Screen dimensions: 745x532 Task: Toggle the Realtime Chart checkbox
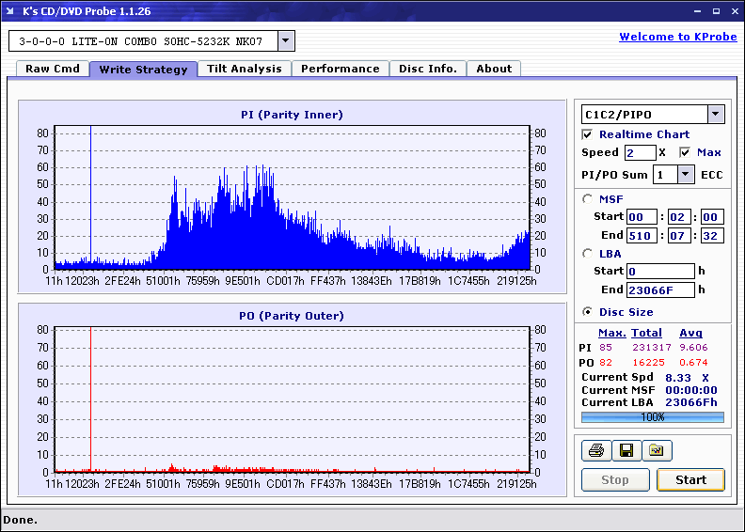(587, 134)
